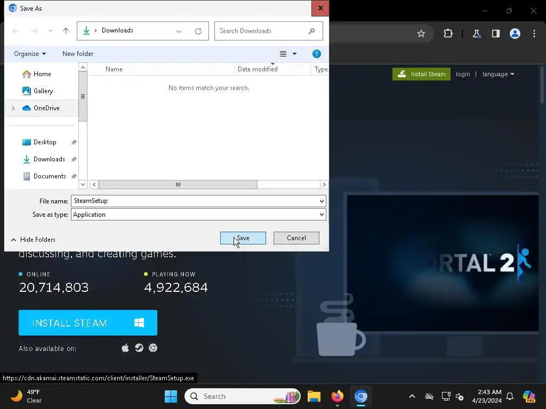Open the taskbar weather widget

pyautogui.click(x=26, y=396)
